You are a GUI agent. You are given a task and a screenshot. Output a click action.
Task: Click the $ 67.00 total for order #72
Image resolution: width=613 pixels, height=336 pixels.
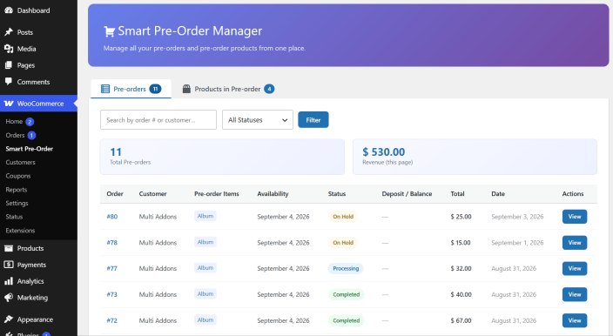click(x=461, y=320)
